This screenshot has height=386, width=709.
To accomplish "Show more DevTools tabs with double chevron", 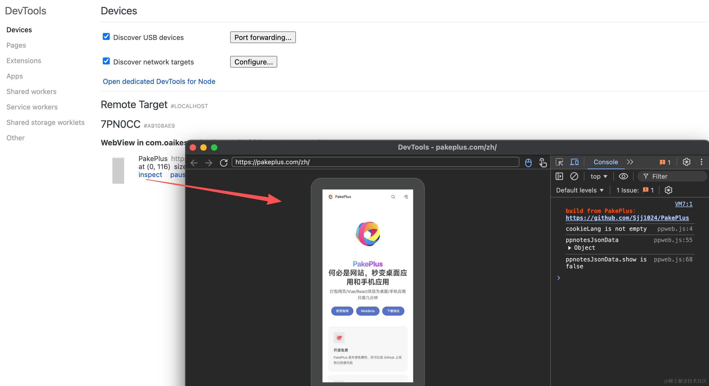I will click(630, 162).
